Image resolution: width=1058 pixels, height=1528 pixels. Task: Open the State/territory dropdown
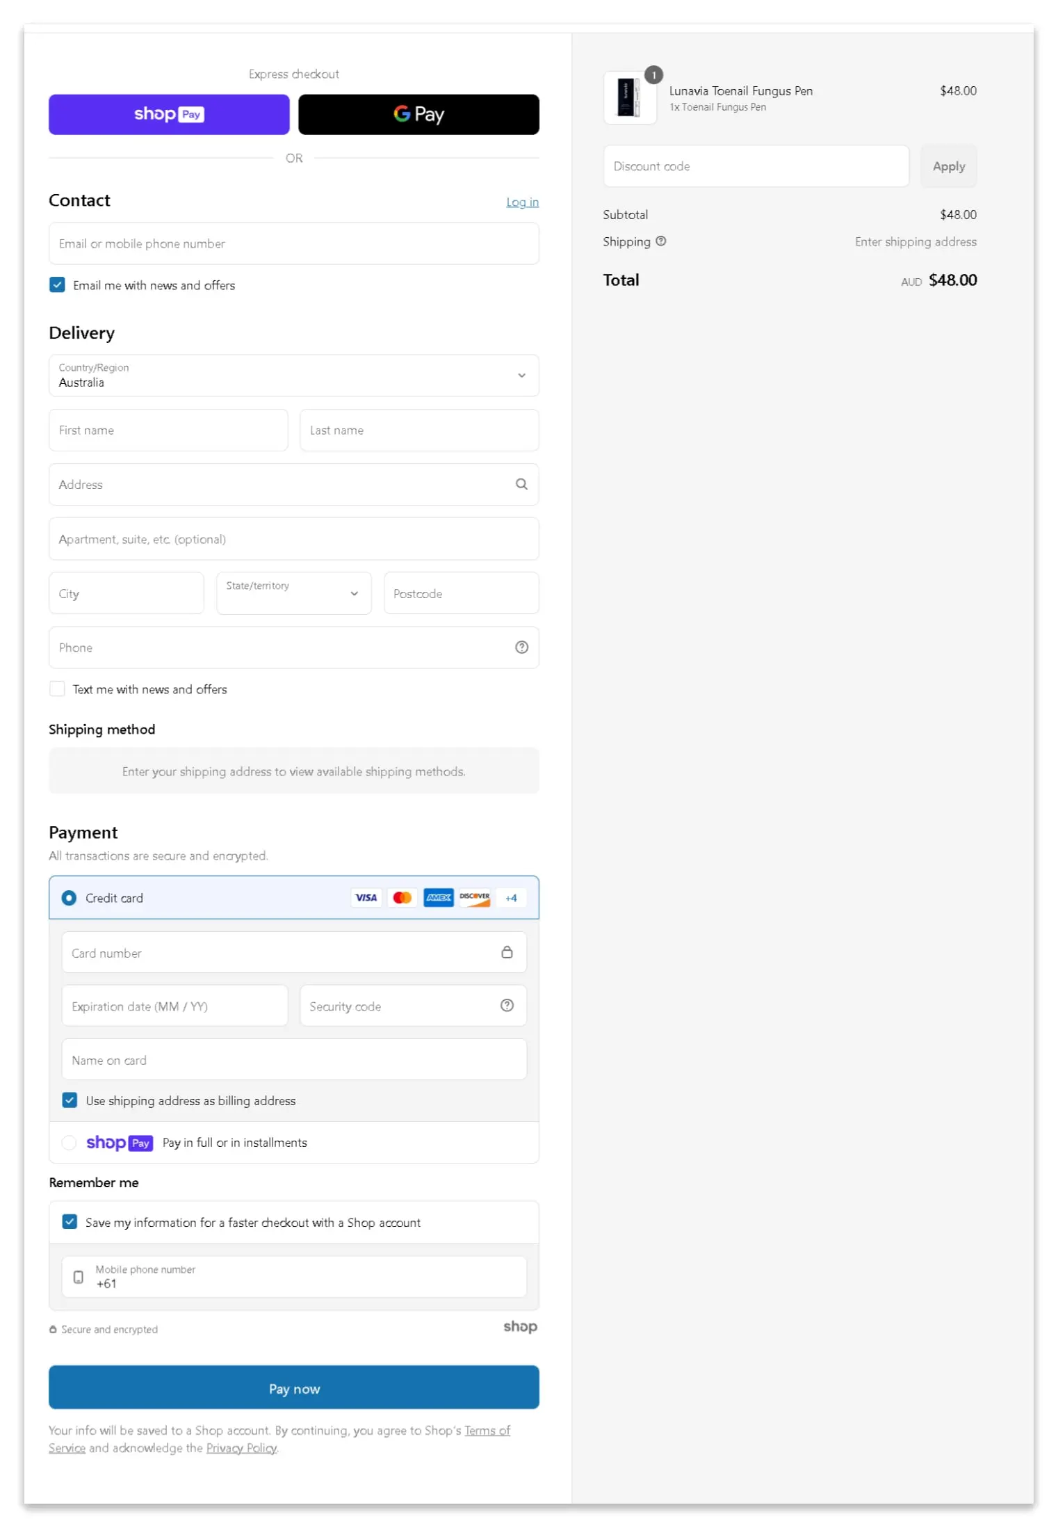click(294, 593)
